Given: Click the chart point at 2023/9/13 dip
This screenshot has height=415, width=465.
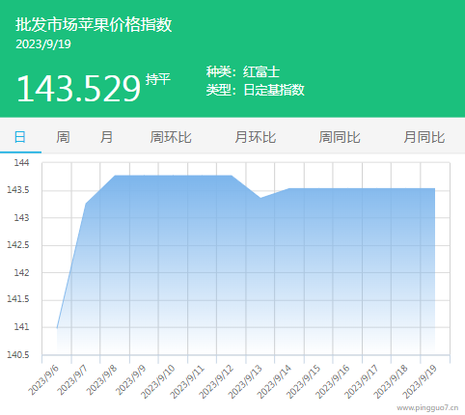Looking at the screenshot, I should tap(260, 198).
